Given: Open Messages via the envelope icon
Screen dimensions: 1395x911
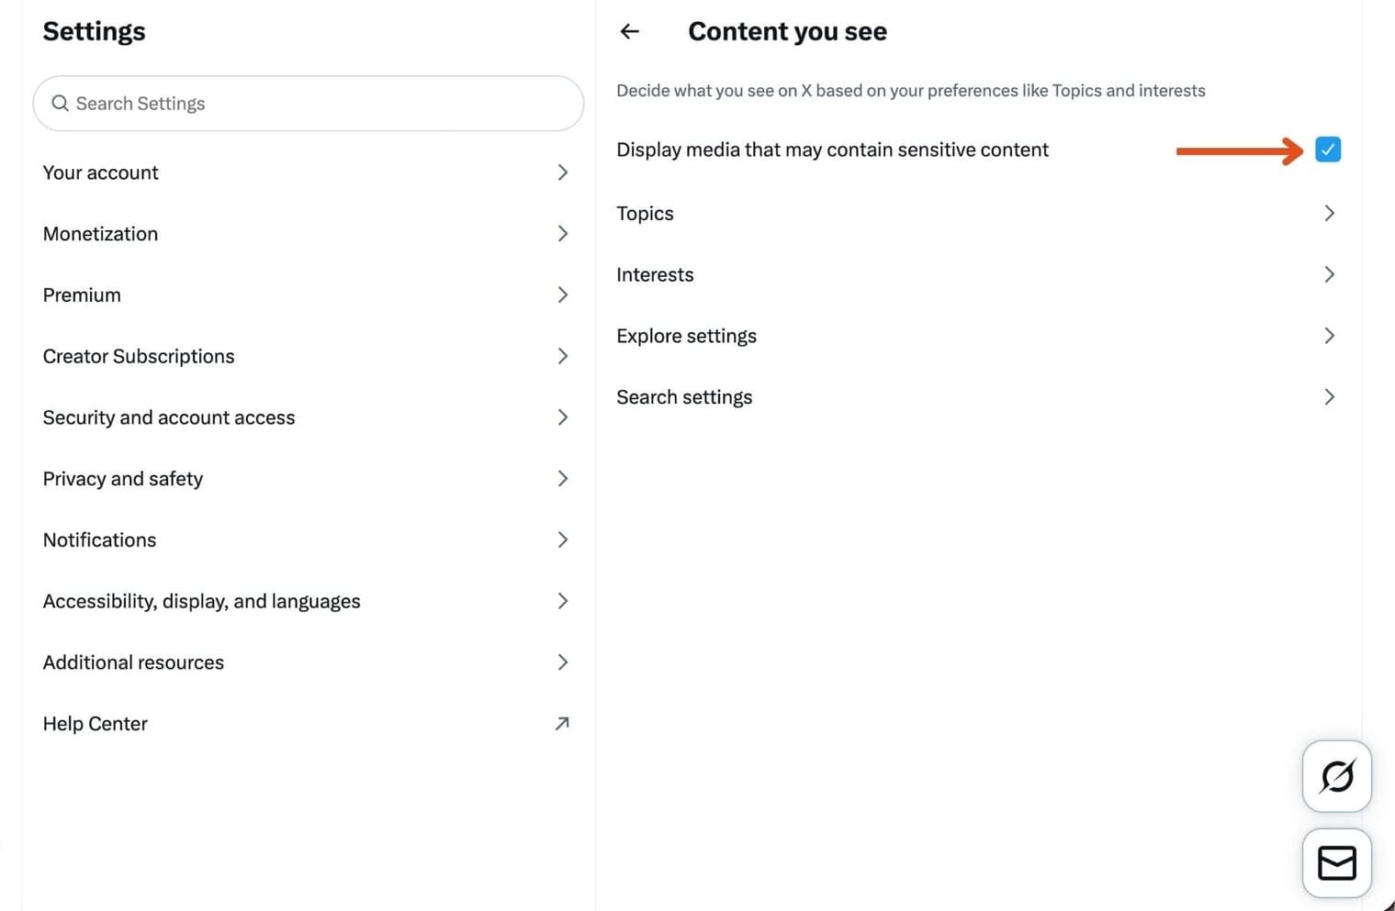Looking at the screenshot, I should pyautogui.click(x=1336, y=862).
